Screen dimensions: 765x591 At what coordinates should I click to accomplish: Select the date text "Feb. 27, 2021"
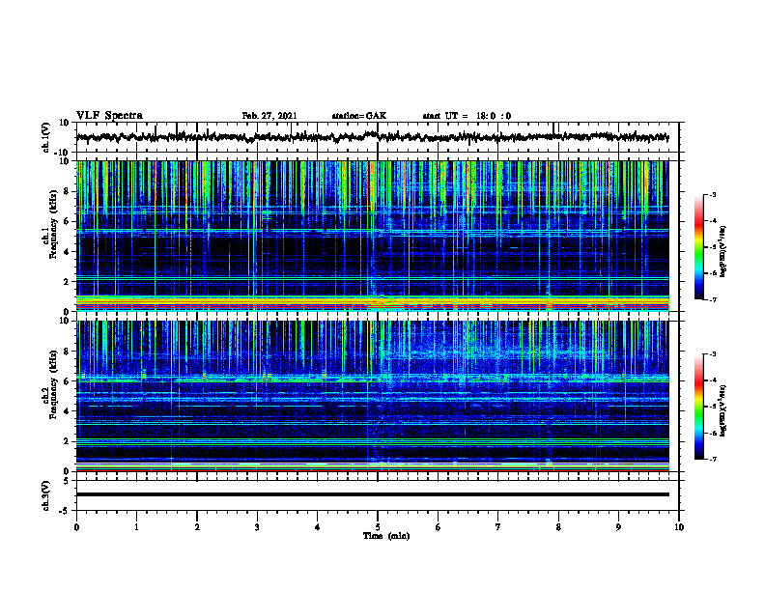click(x=269, y=116)
